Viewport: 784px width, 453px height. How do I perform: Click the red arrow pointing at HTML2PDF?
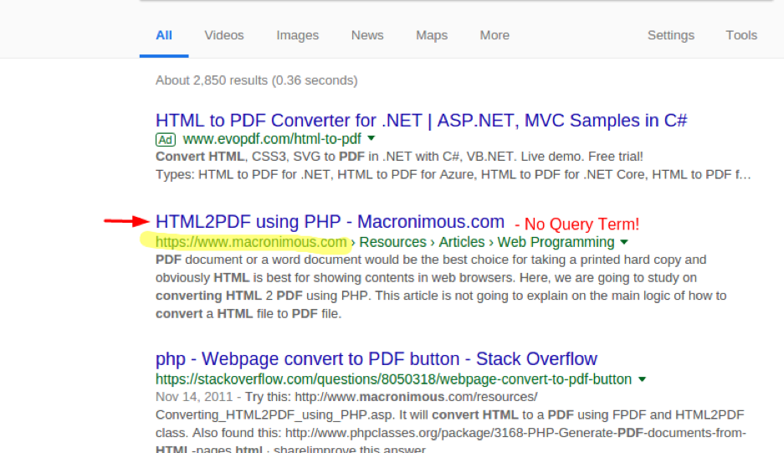[x=126, y=221]
